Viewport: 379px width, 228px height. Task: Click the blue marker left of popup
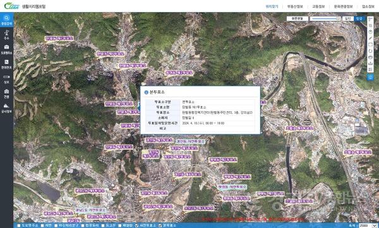(x=139, y=105)
